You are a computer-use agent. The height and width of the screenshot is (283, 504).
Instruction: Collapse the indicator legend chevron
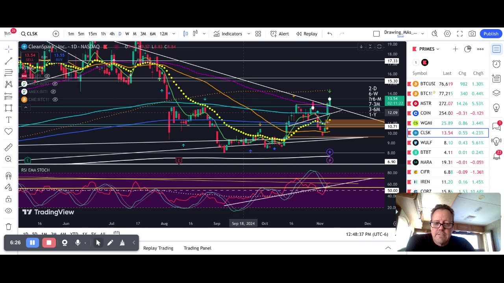coord(26,107)
